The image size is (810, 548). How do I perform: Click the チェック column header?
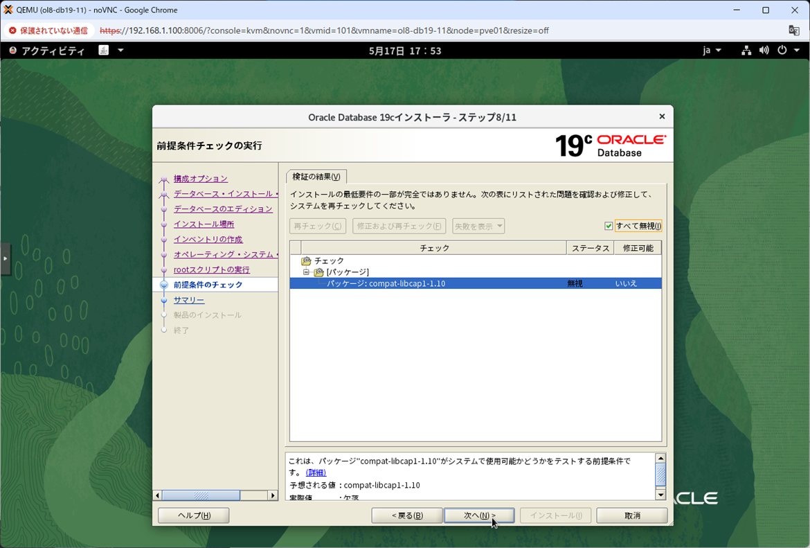pyautogui.click(x=434, y=248)
